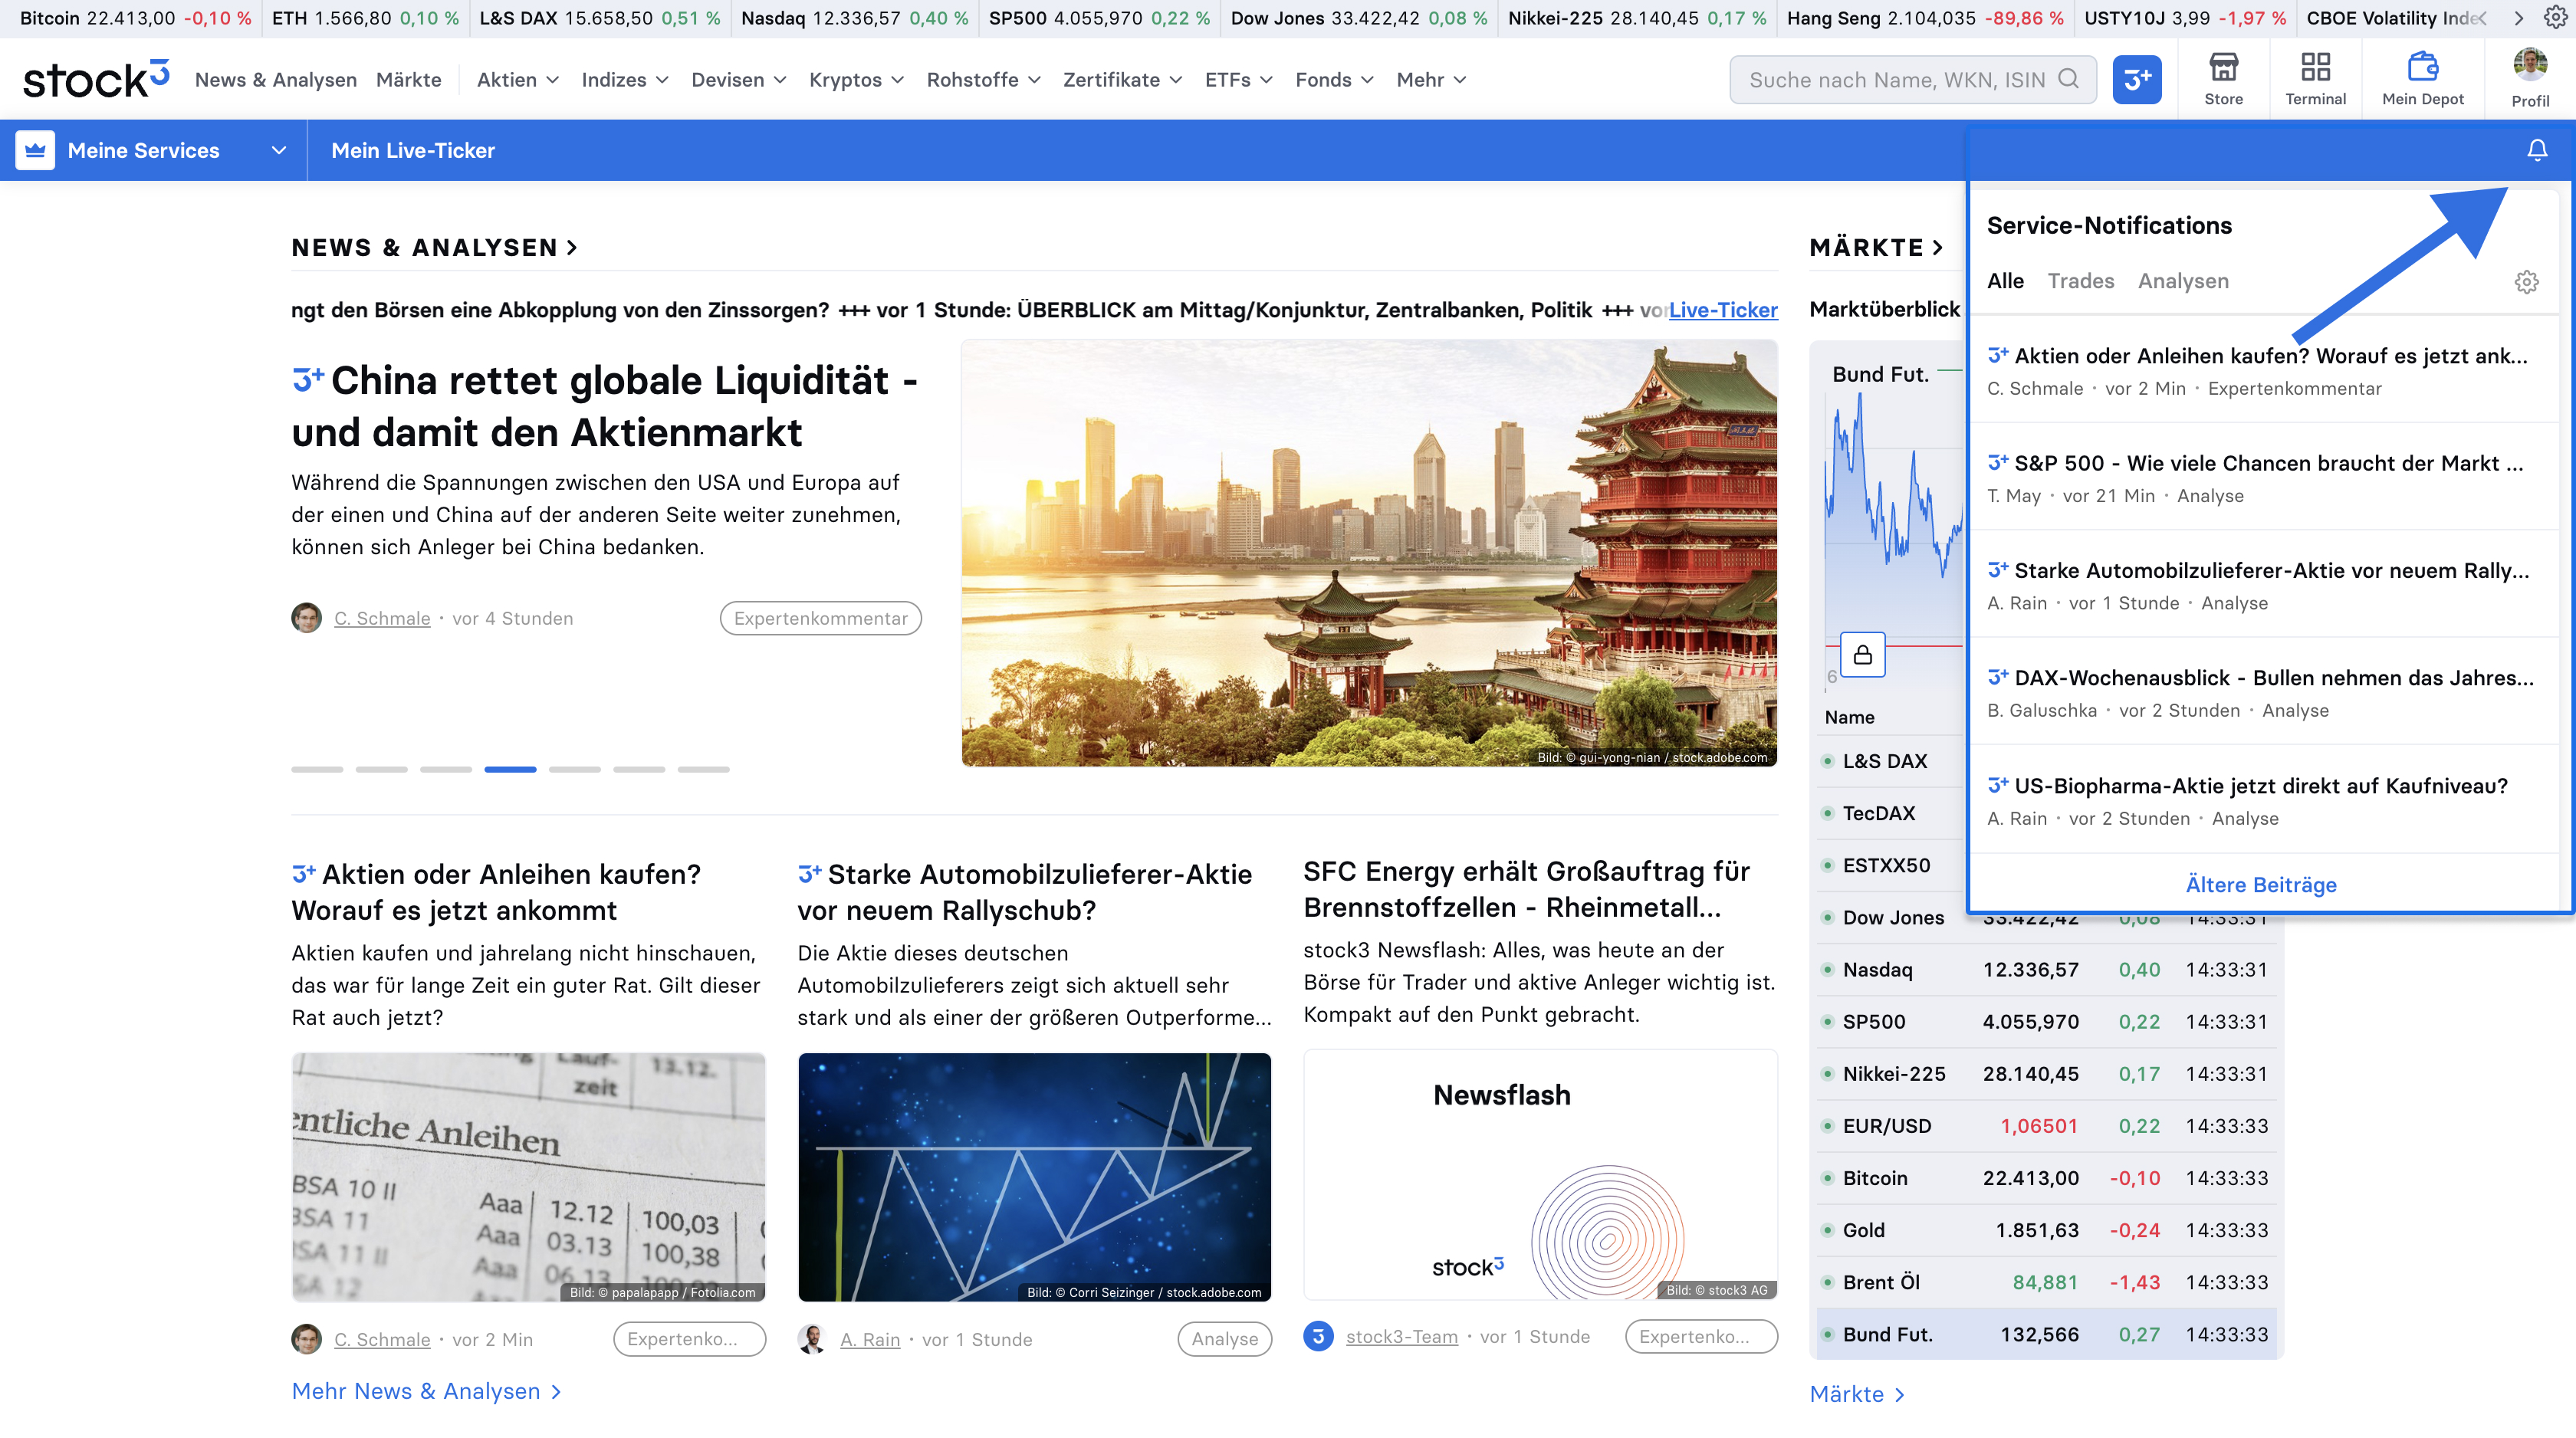Screen dimensions: 2576x1438
Task: Click the arrow beside MÄRKTE heading
Action: (x=1937, y=248)
